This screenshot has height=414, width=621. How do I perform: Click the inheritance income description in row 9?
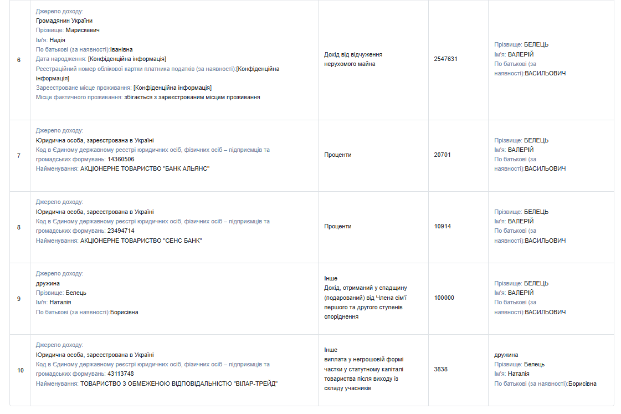click(366, 302)
